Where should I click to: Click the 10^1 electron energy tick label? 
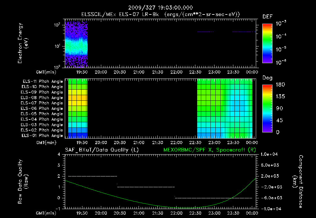tap(57, 46)
